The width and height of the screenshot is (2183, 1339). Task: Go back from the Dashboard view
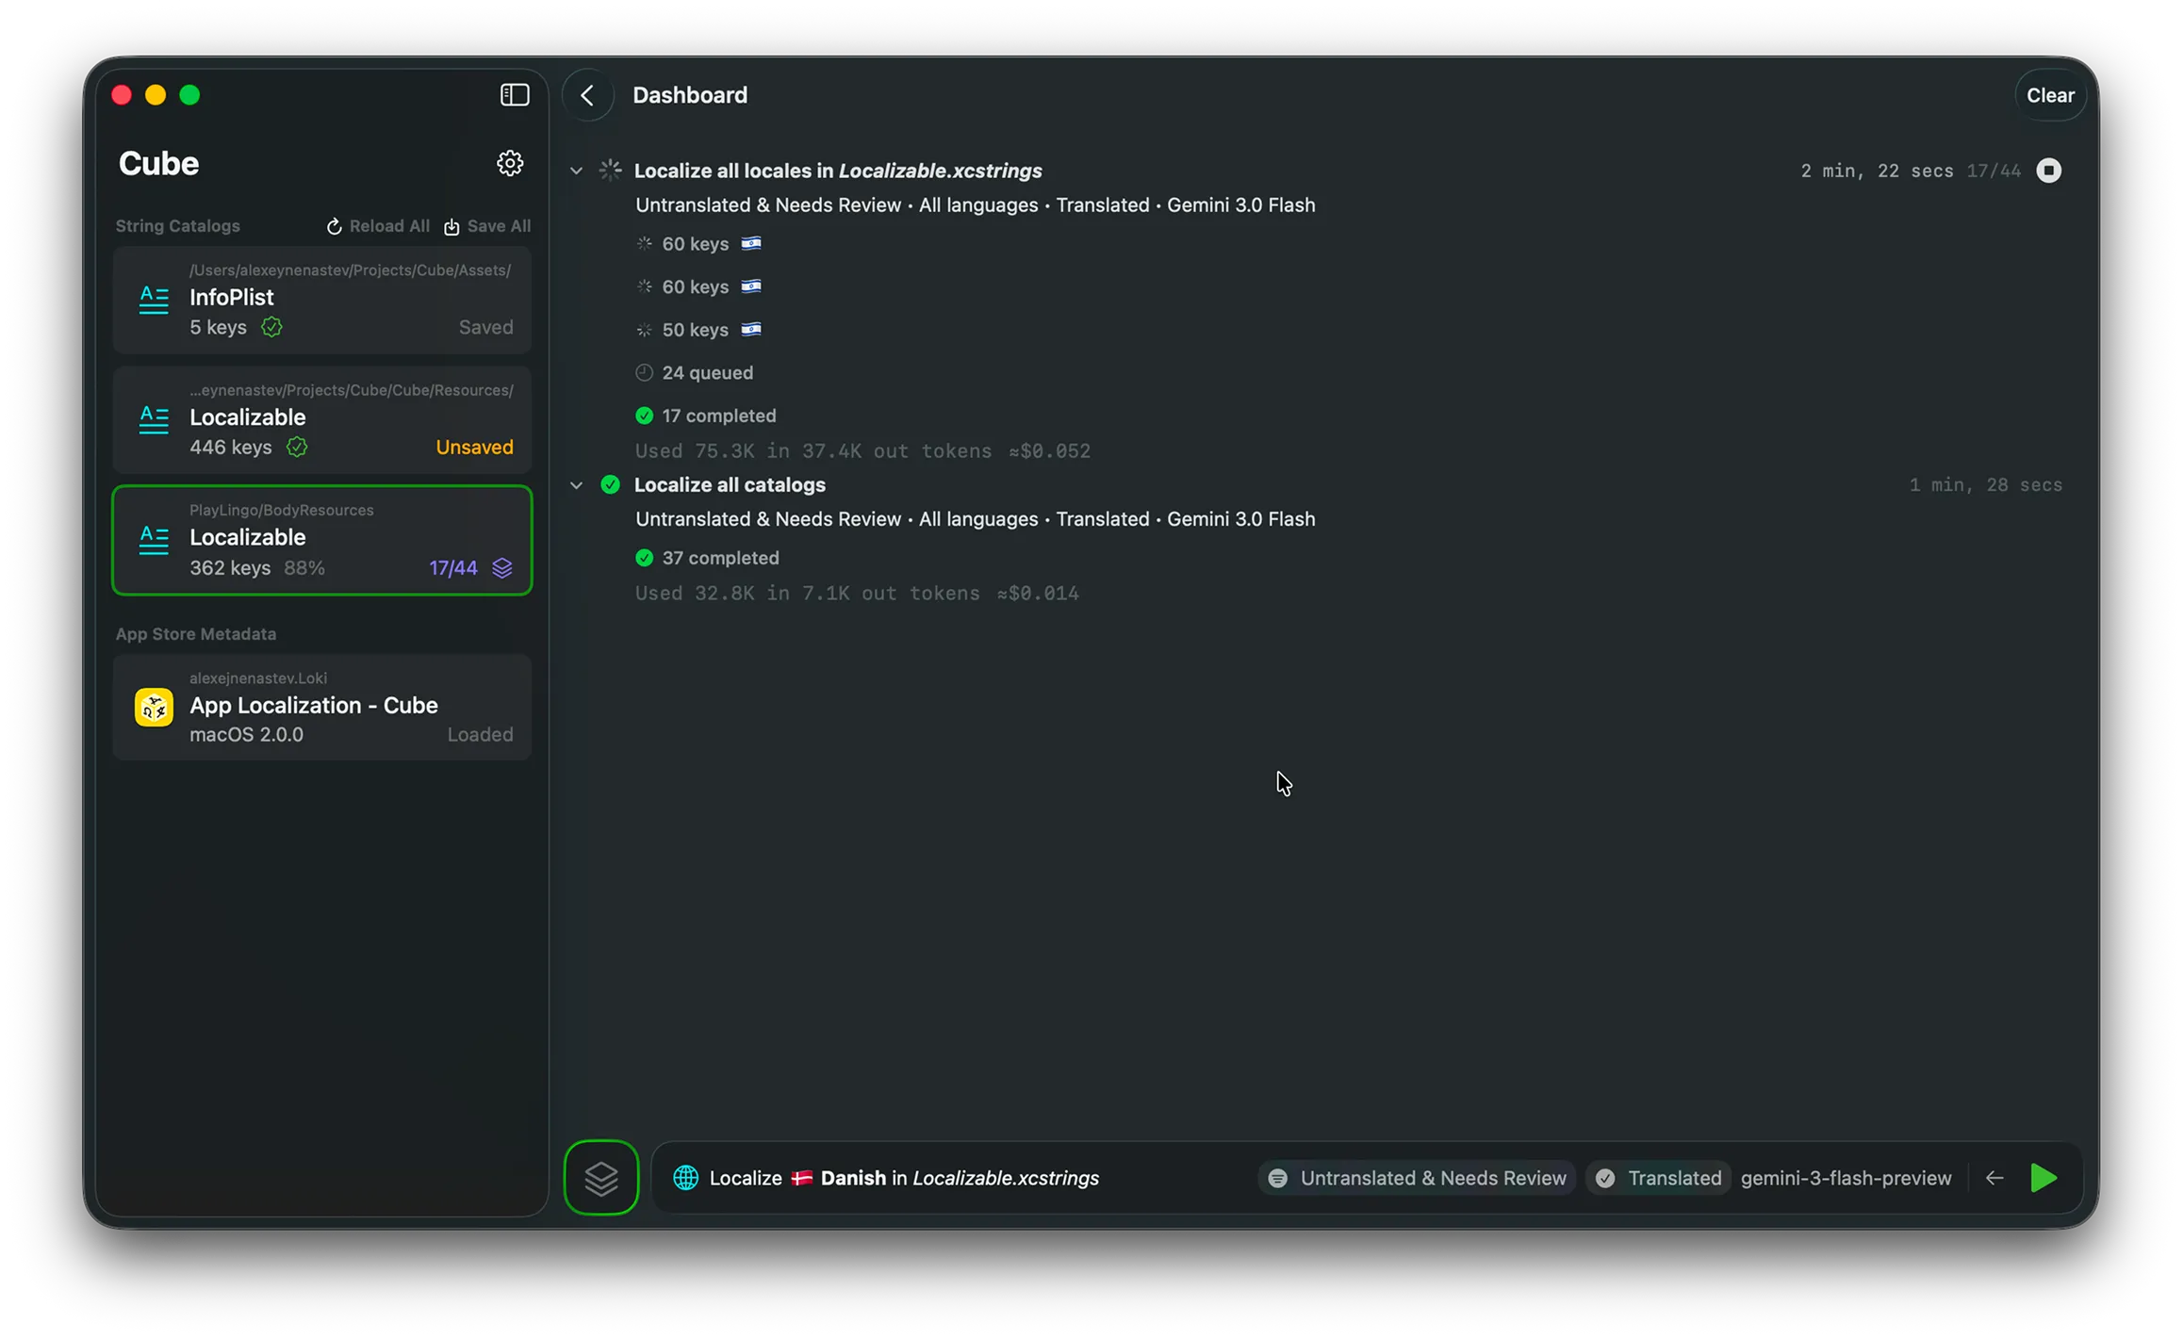[x=587, y=94]
